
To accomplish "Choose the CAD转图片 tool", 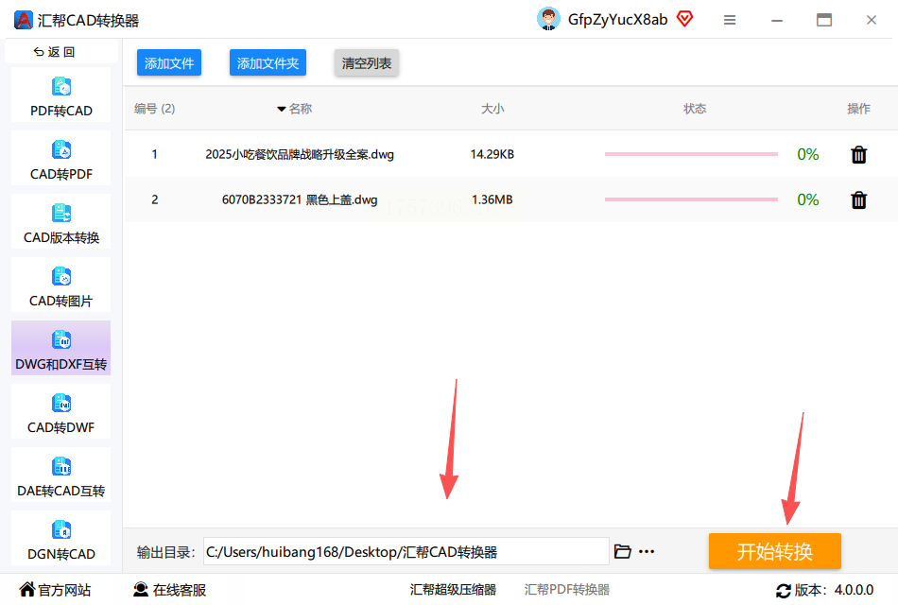I will point(61,285).
